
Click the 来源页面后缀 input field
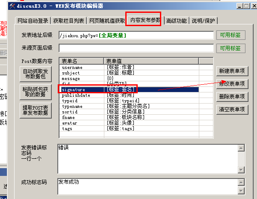coord(136,48)
